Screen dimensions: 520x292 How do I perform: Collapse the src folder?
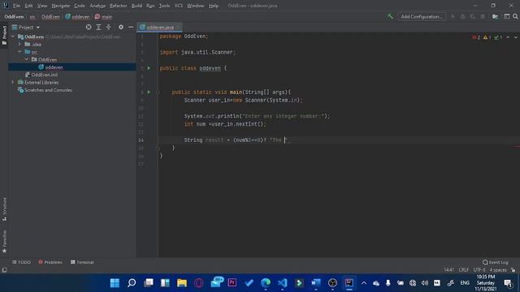pyautogui.click(x=19, y=52)
